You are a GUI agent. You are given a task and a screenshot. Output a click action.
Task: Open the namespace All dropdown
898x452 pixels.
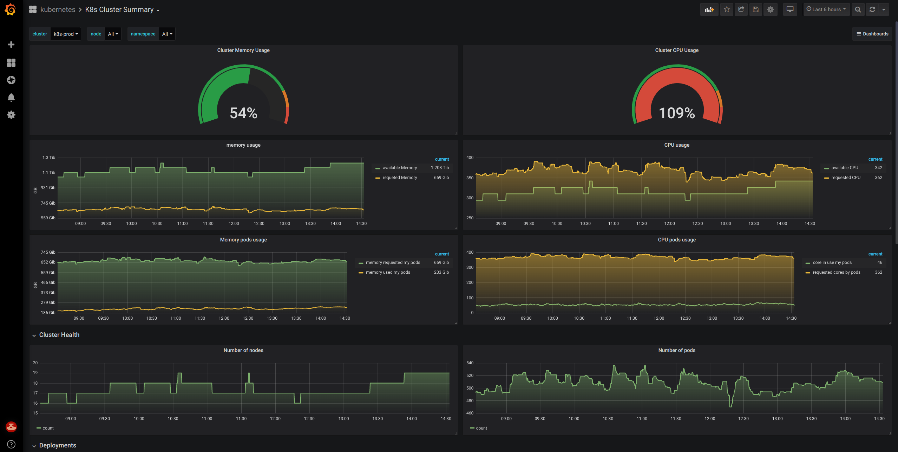pyautogui.click(x=167, y=34)
